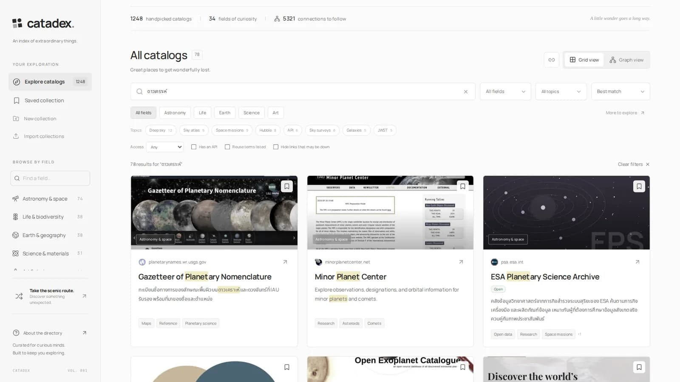Click the catadex logo icon
The height and width of the screenshot is (382, 680).
pyautogui.click(x=17, y=23)
